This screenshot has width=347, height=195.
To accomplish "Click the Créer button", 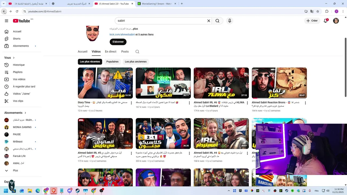I will 312,21.
